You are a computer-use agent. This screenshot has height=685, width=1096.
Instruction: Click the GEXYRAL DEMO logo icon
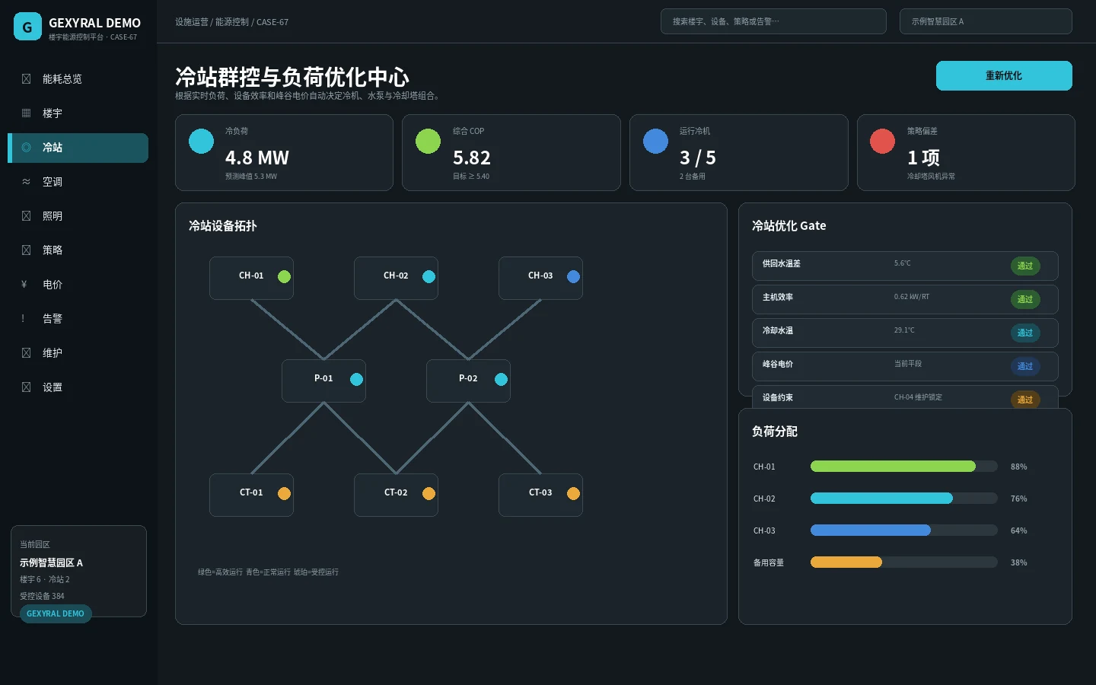pyautogui.click(x=27, y=27)
